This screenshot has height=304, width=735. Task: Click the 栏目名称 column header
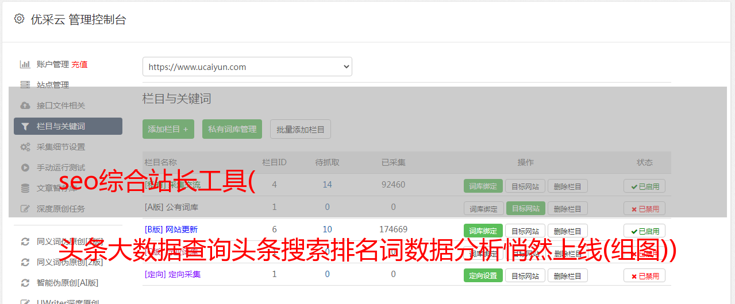tap(160, 162)
